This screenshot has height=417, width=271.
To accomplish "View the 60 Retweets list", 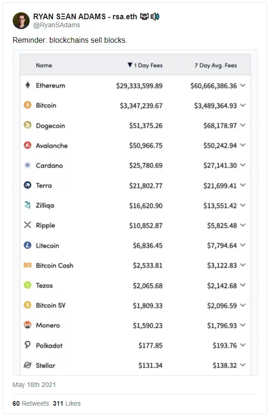I will (31, 403).
